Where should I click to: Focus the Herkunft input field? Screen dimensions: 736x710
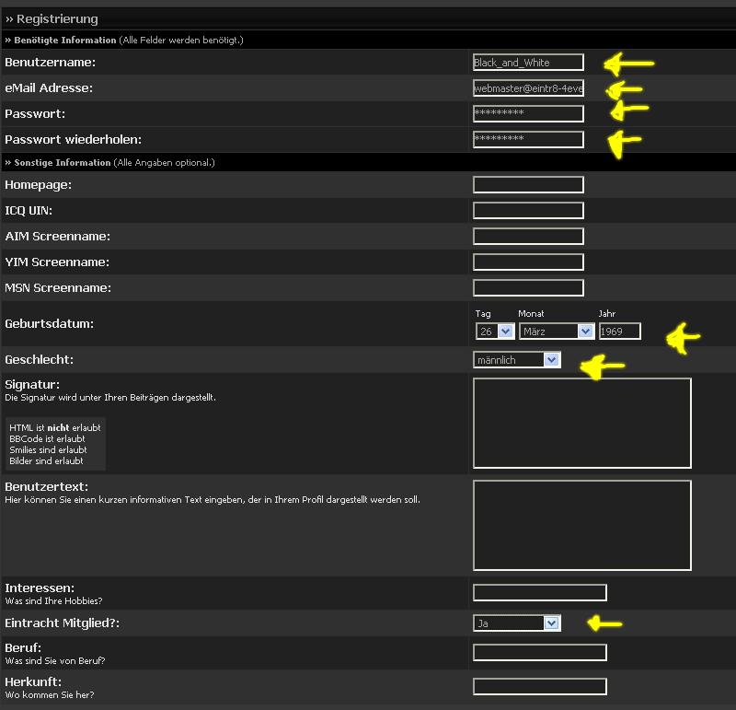coord(539,687)
